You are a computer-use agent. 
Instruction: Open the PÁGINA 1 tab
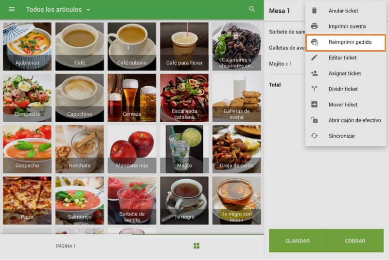tap(66, 246)
